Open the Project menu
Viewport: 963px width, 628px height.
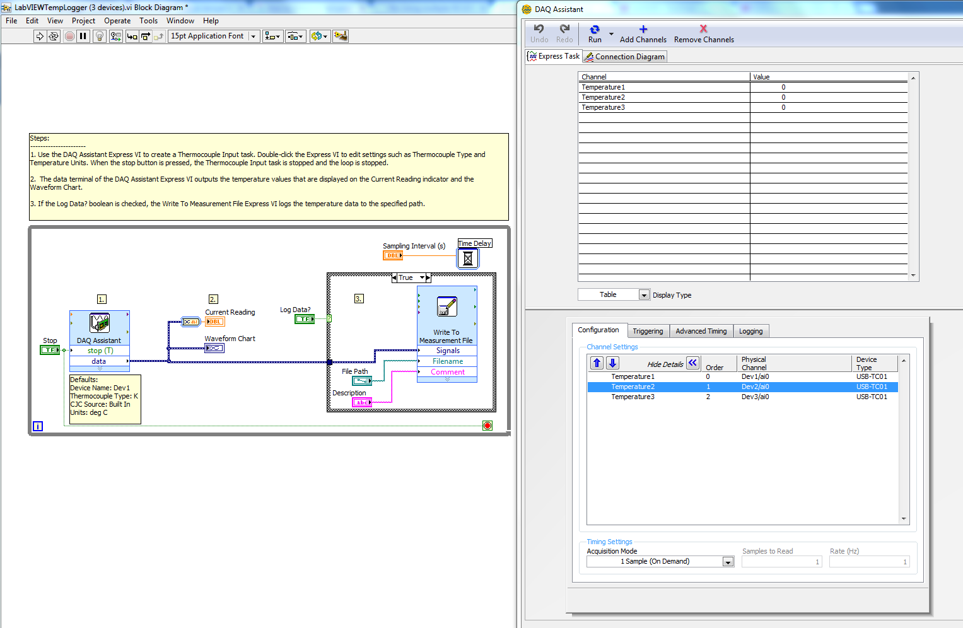click(x=83, y=21)
